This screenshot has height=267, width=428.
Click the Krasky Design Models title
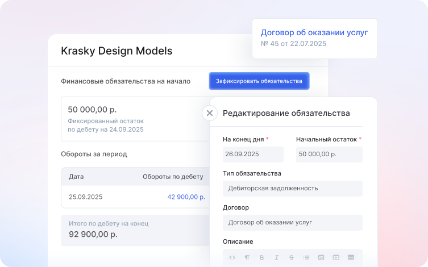tap(117, 51)
